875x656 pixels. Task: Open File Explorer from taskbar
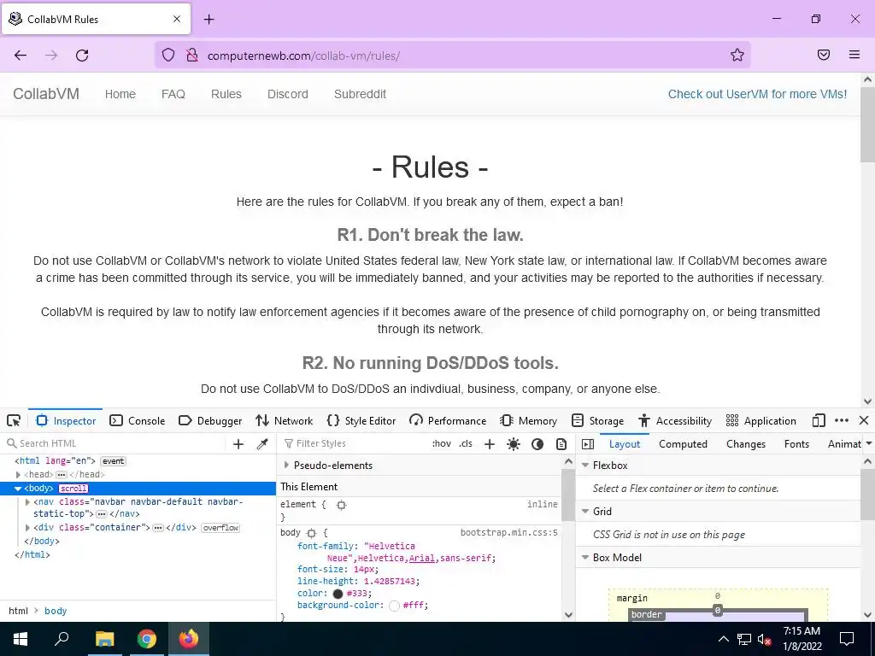(x=104, y=639)
